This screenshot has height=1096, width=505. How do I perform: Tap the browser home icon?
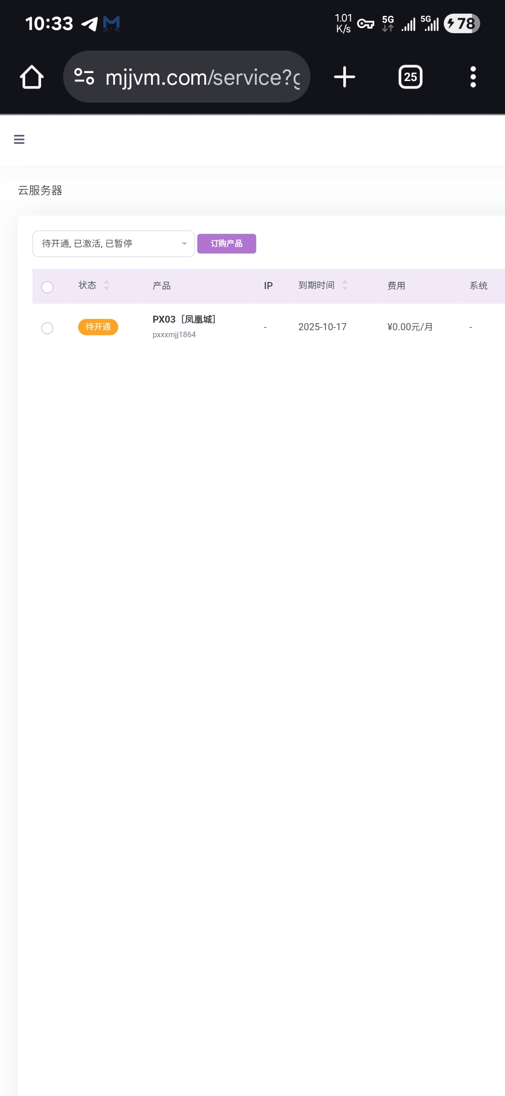tap(32, 77)
